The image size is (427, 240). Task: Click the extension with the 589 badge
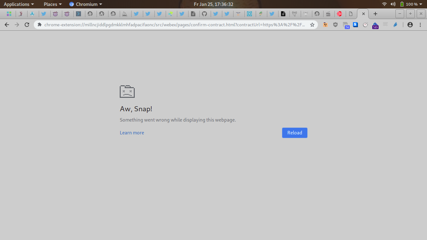click(375, 25)
